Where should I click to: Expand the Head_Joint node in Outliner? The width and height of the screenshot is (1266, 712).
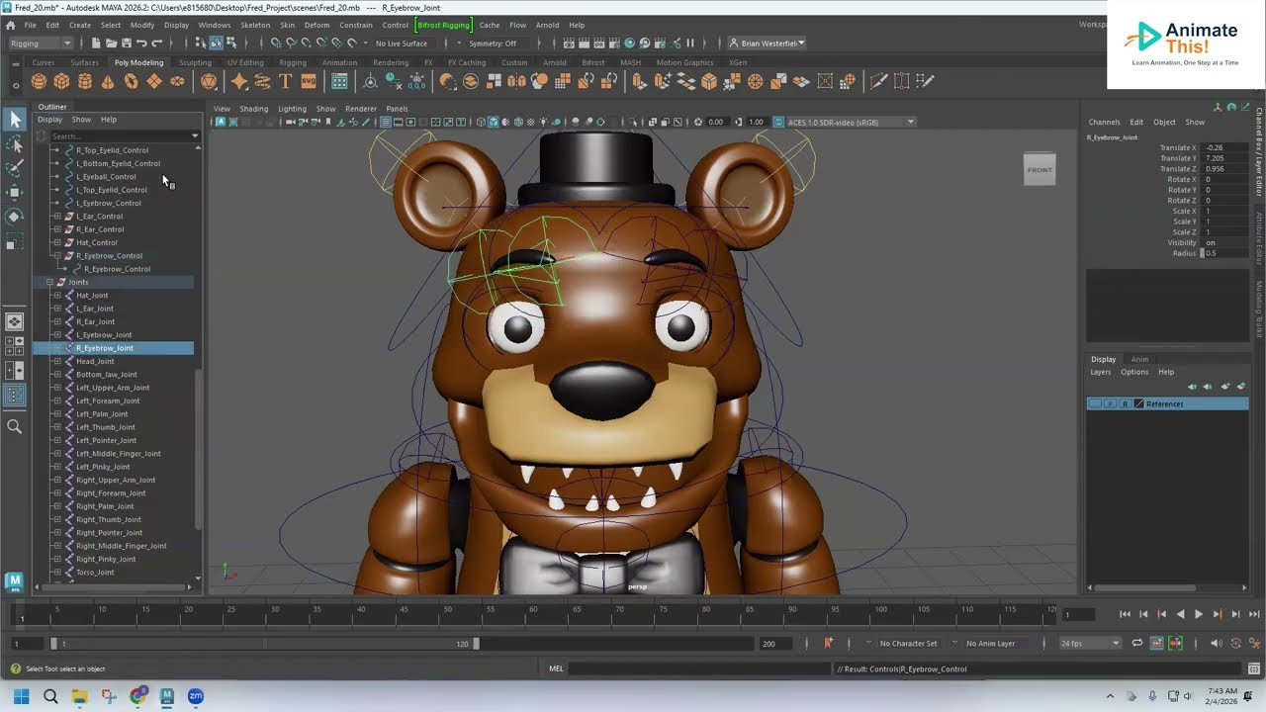tap(56, 361)
